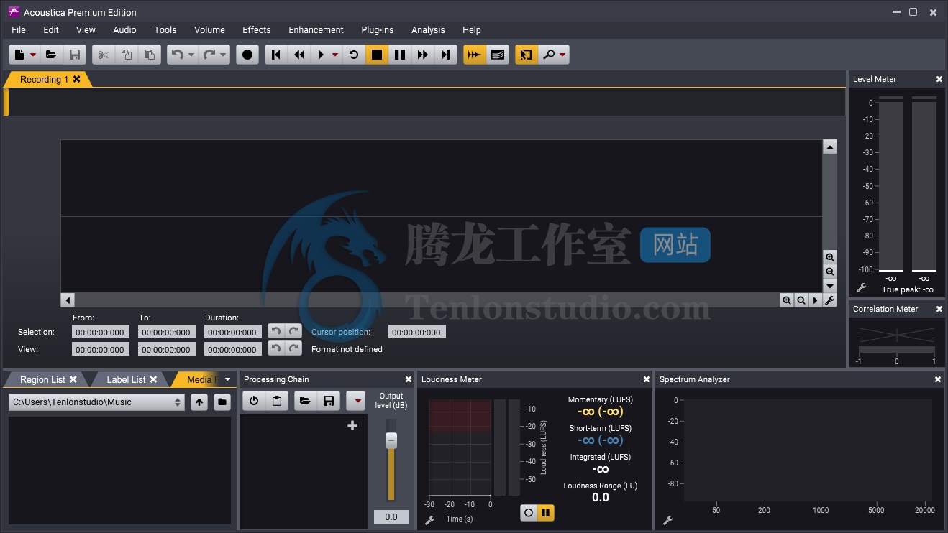This screenshot has height=533, width=948.
Task: Click the Paste clipboard icon in the main toolbar
Action: click(x=149, y=55)
